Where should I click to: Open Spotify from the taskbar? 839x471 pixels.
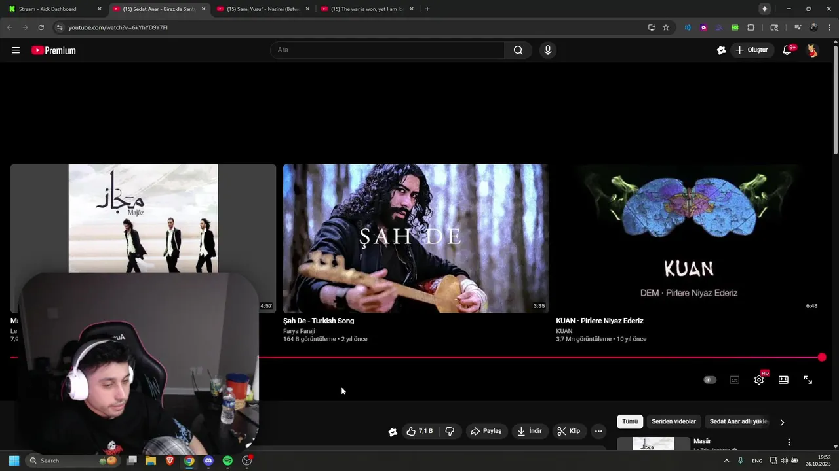227,461
